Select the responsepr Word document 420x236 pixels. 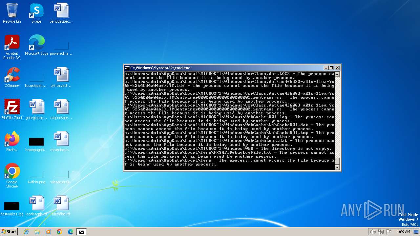coord(61,109)
